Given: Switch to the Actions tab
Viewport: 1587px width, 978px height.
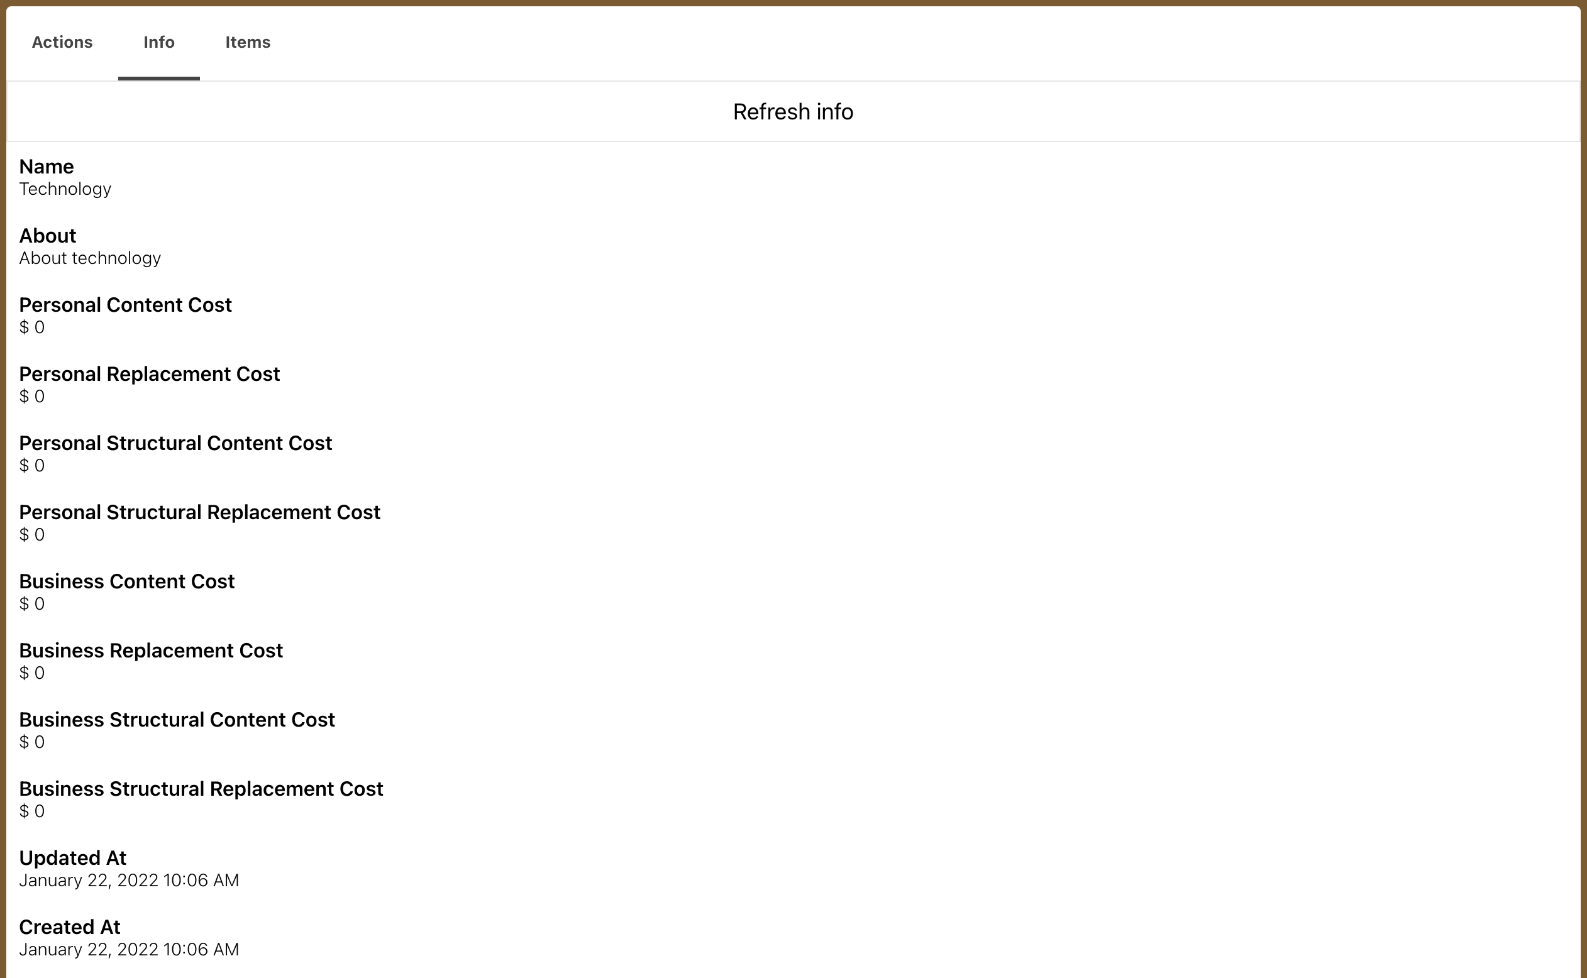Looking at the screenshot, I should point(62,43).
